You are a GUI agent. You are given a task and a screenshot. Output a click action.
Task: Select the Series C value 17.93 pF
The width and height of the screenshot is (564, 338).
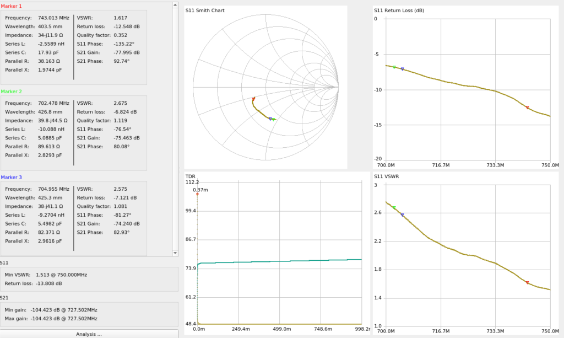pyautogui.click(x=48, y=52)
